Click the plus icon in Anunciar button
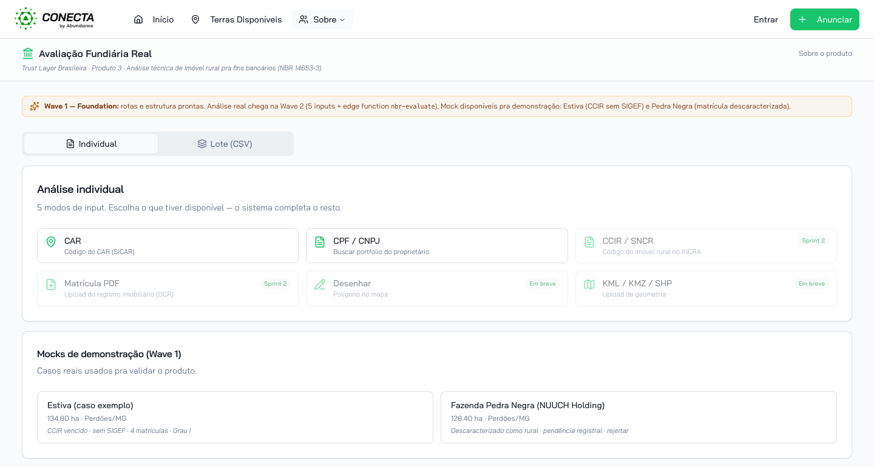Image resolution: width=874 pixels, height=467 pixels. pos(802,19)
